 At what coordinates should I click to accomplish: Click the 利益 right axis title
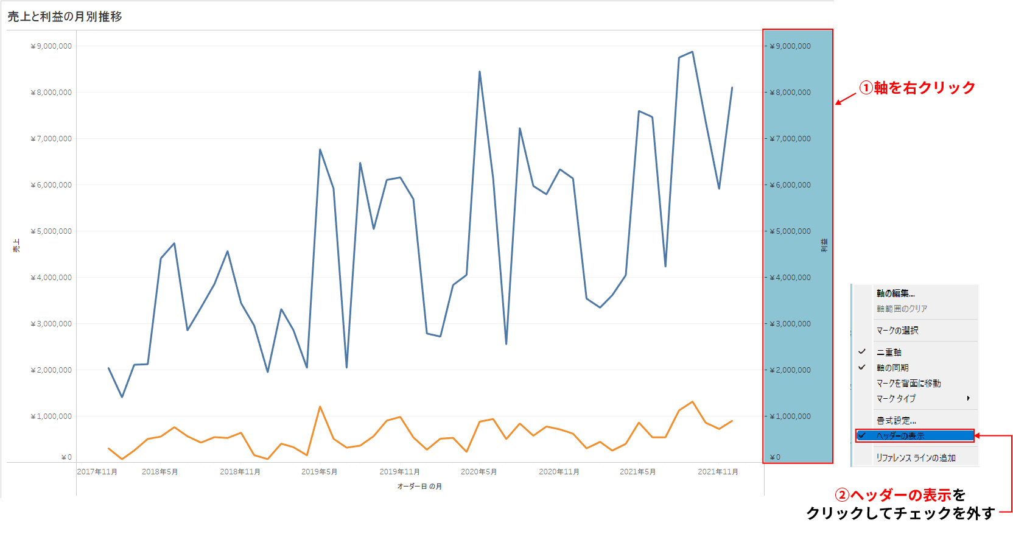point(824,245)
